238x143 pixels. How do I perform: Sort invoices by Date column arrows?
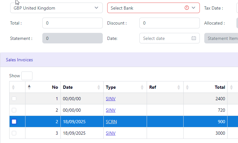tap(99, 87)
